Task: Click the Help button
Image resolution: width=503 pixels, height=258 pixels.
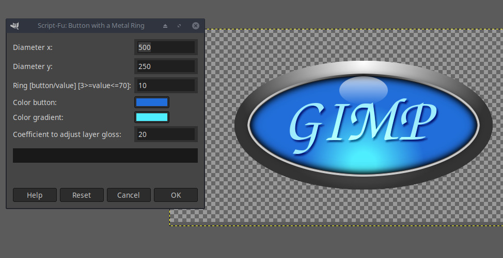Action: click(35, 195)
